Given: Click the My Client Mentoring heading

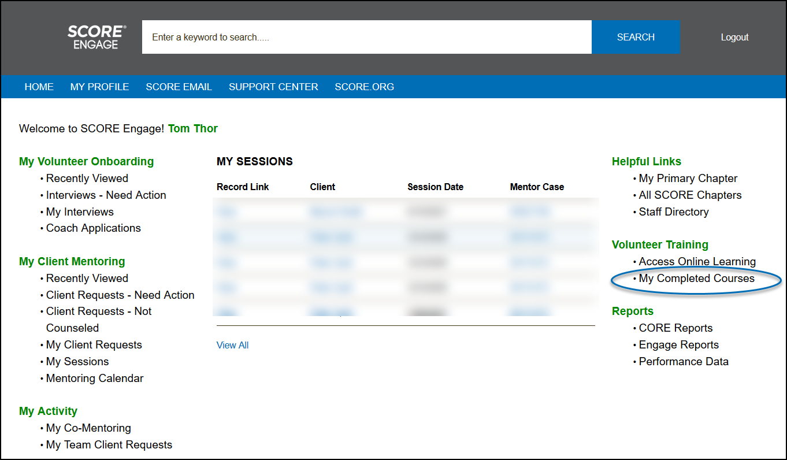Looking at the screenshot, I should pos(72,262).
